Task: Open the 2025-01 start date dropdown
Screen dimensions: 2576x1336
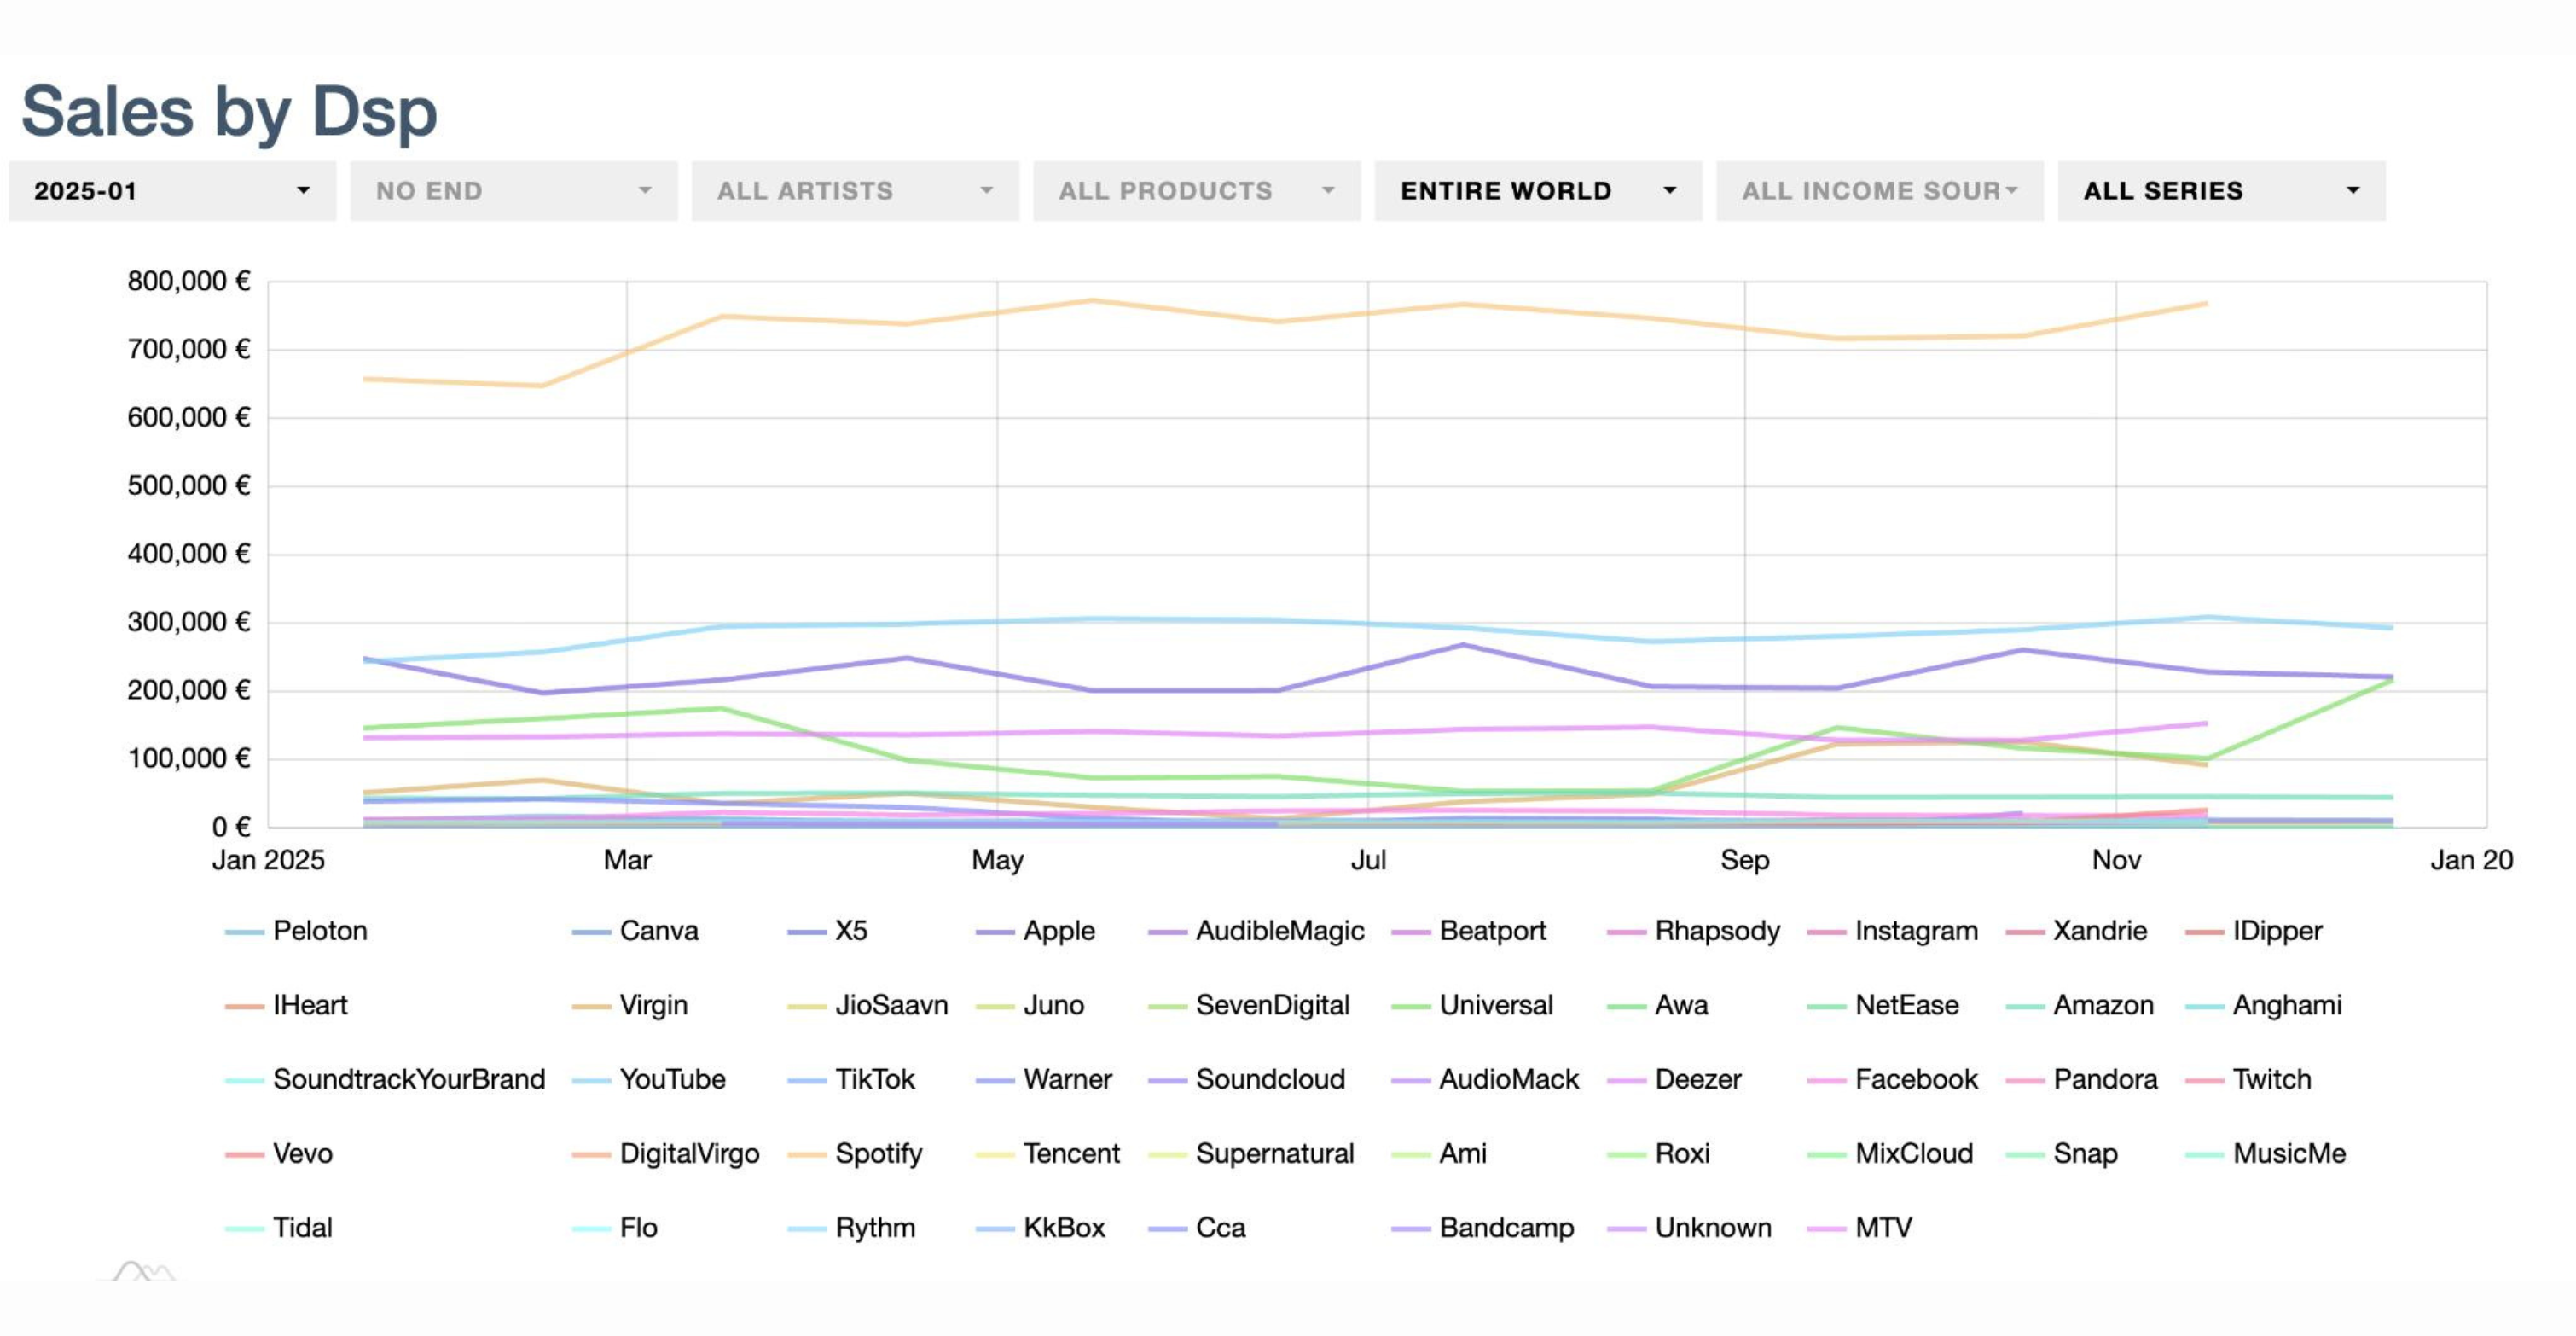Action: (172, 190)
